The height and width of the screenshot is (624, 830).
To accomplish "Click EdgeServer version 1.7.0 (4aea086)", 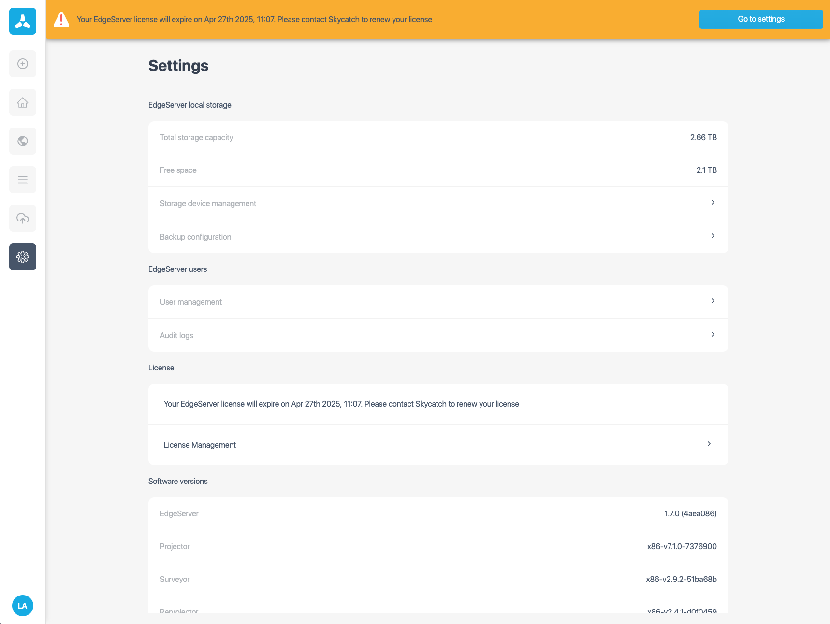I will click(690, 513).
